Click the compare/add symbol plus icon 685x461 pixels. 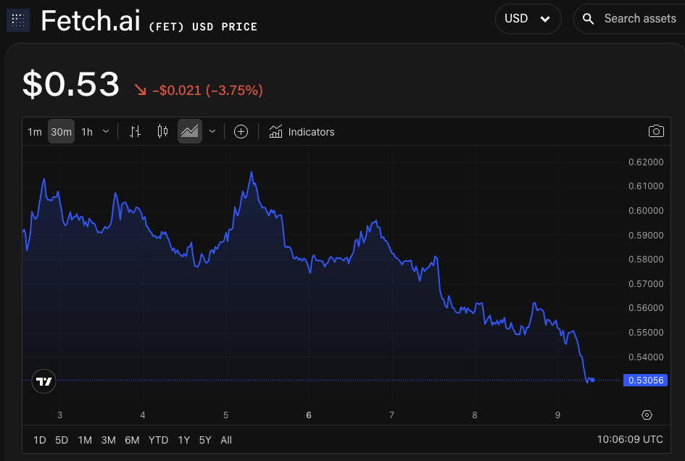coord(241,131)
